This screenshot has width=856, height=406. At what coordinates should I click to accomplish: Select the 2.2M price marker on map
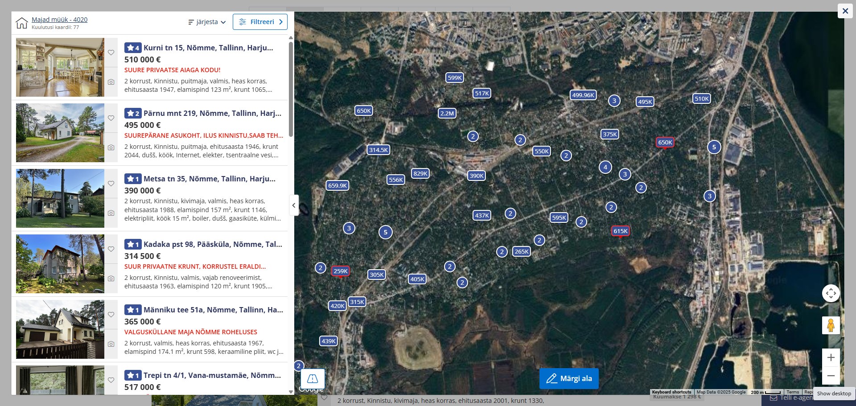tap(447, 113)
